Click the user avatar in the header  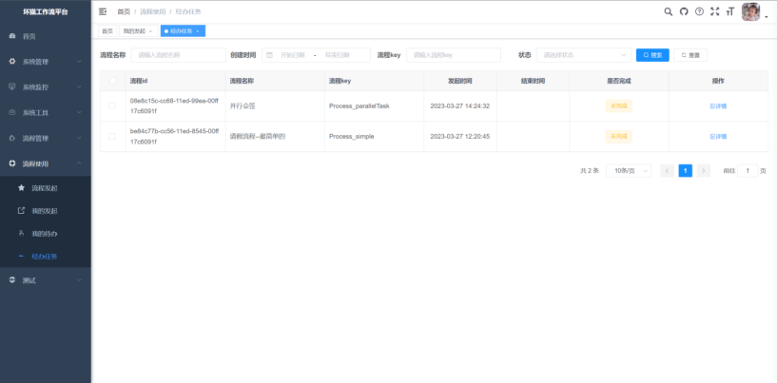(750, 11)
